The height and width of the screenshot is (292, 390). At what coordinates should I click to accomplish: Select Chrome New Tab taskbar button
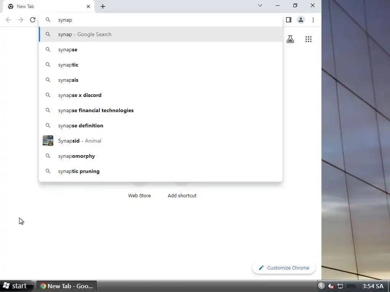(x=67, y=286)
